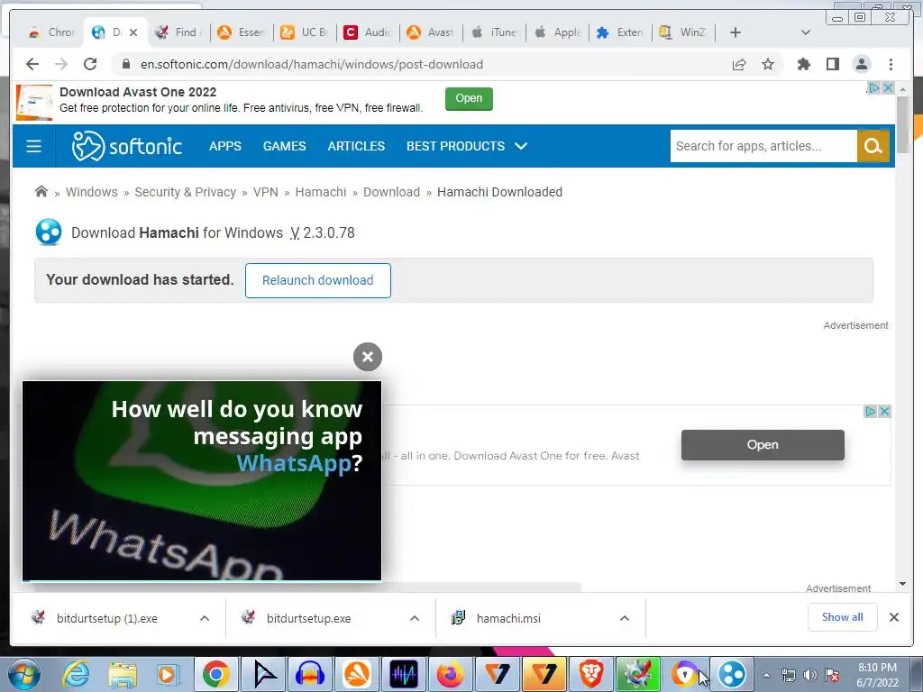Expand options for hamachi.msi download
This screenshot has height=692, width=923.
[x=625, y=618]
